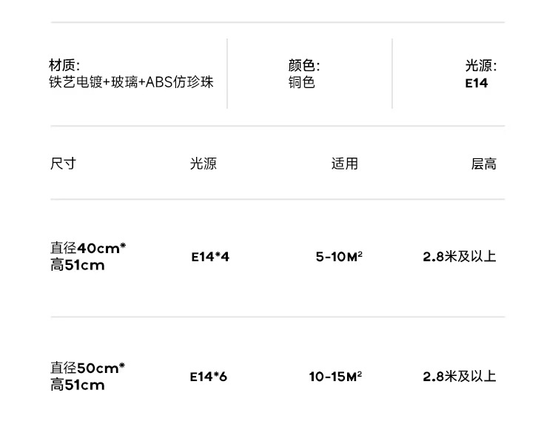555x427 pixels.
Task: Click the 光源 label above E14
Action: [x=481, y=66]
